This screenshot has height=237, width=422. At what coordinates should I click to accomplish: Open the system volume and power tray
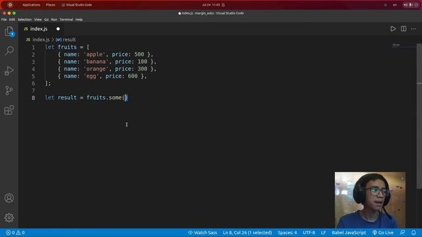411,5
